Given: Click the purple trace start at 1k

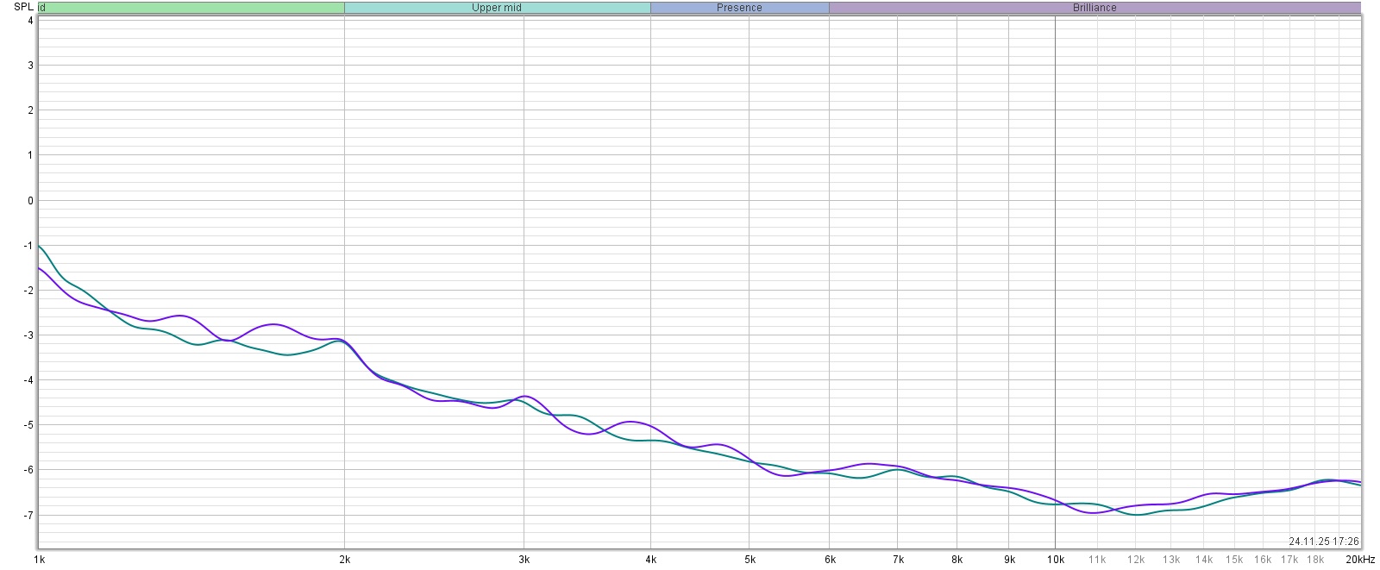Looking at the screenshot, I should coord(41,269).
